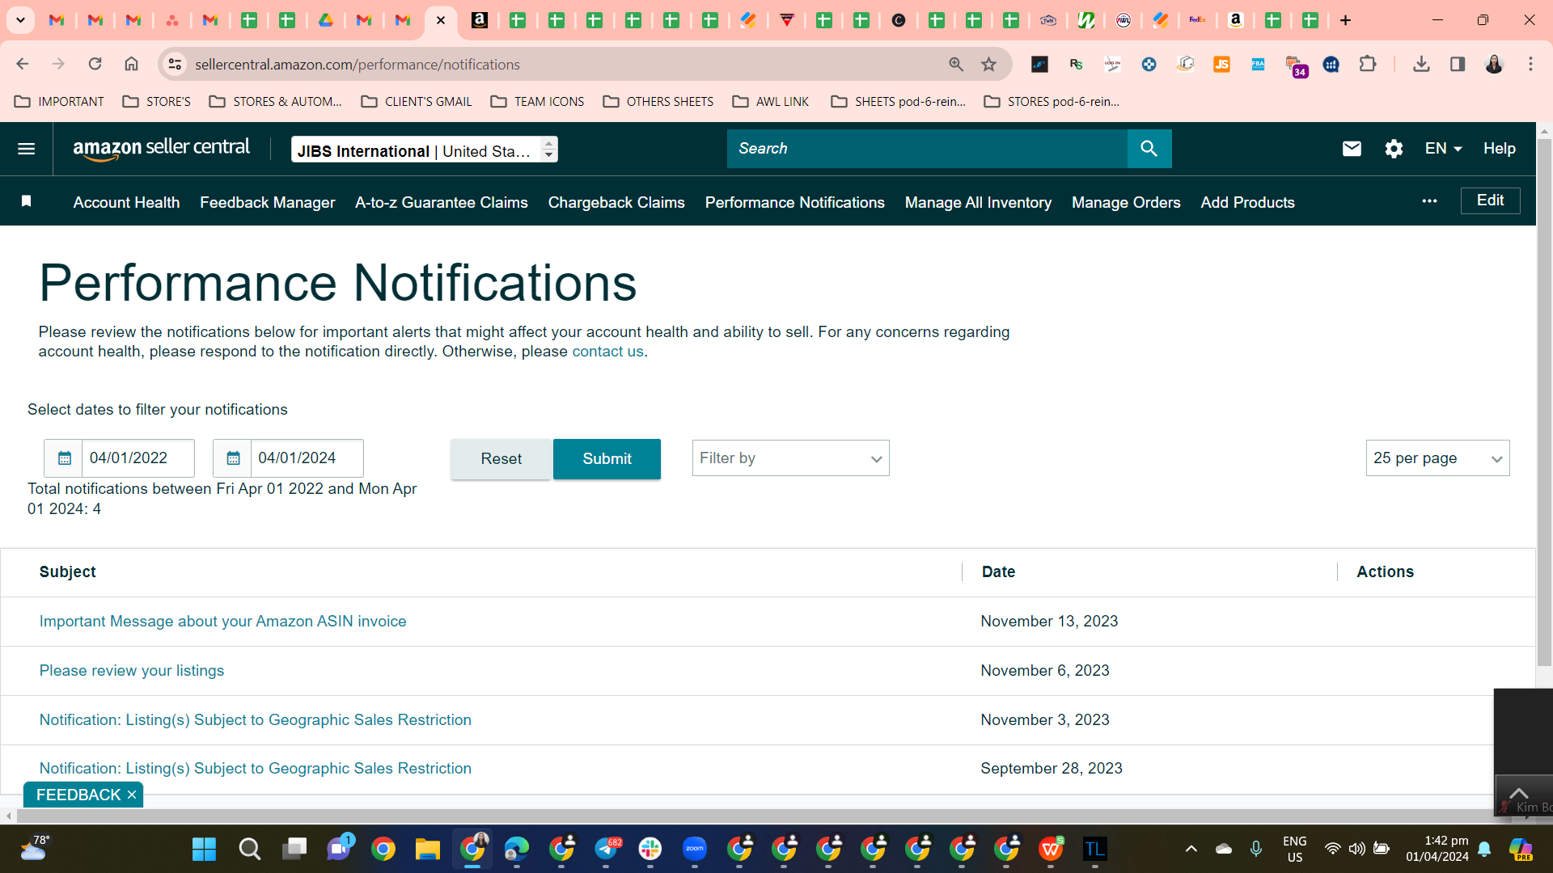Open Important Message about your Amazon ASIN invoice

click(222, 622)
